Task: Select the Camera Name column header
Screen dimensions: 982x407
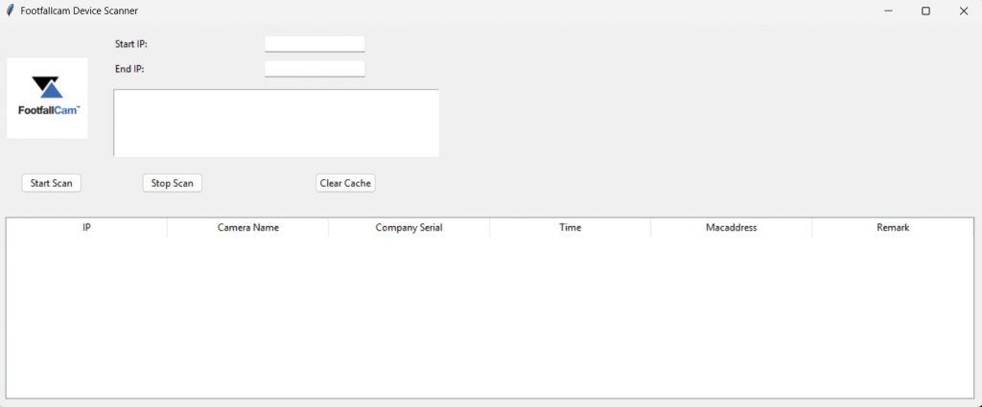Action: (248, 228)
